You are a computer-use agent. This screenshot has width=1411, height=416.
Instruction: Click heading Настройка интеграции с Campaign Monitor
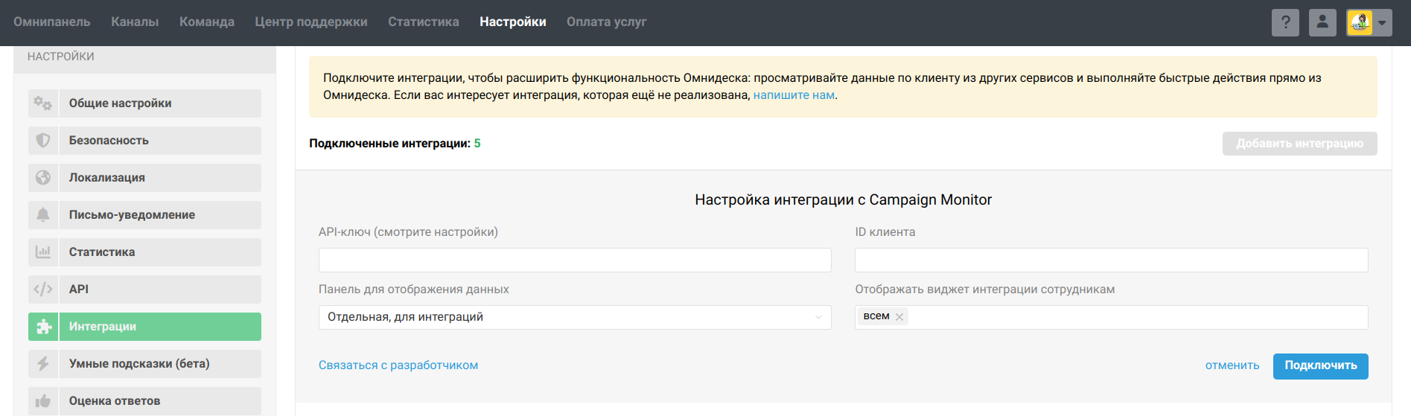click(x=843, y=199)
